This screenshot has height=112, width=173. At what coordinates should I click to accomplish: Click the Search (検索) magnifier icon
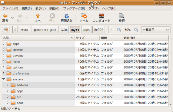[x=121, y=16]
